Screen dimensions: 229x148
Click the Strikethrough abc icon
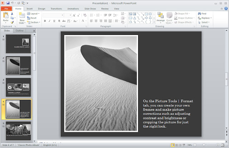click(x=64, y=21)
